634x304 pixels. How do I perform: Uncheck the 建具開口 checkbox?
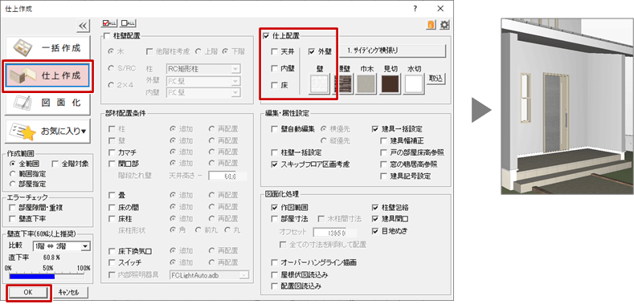click(x=374, y=219)
